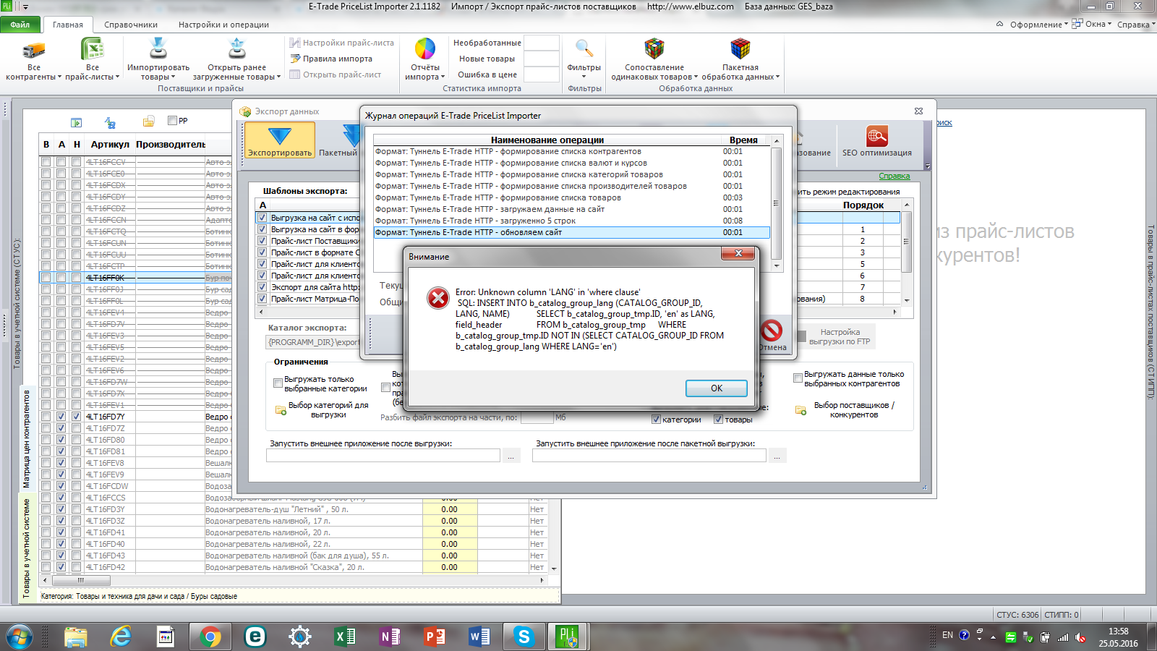This screenshot has width=1157, height=651.
Task: Click the Отчёты импорта pie chart icon
Action: point(425,48)
